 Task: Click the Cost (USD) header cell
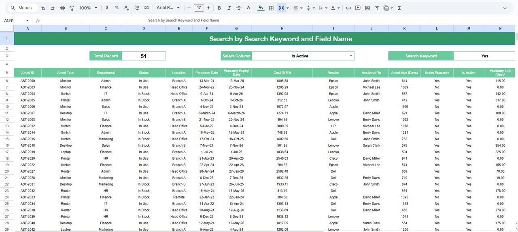tap(282, 73)
